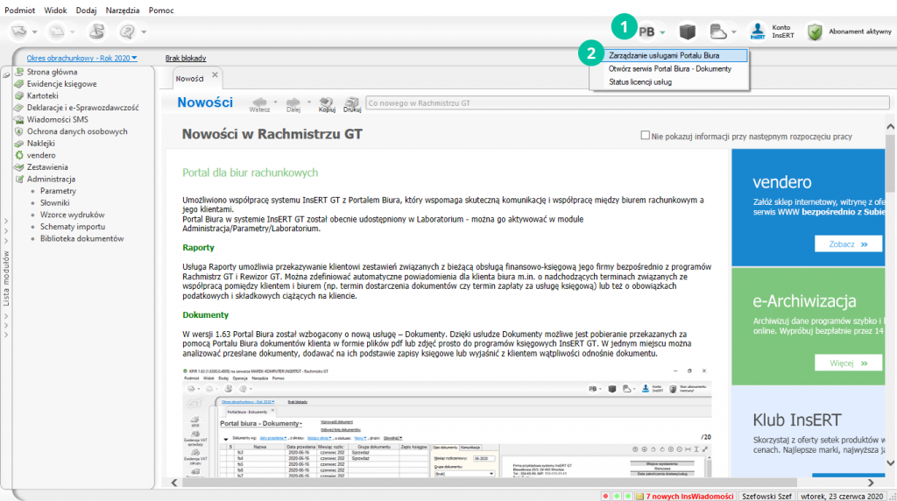
Task: Click Szefowski Szef in status bar
Action: coord(767,497)
